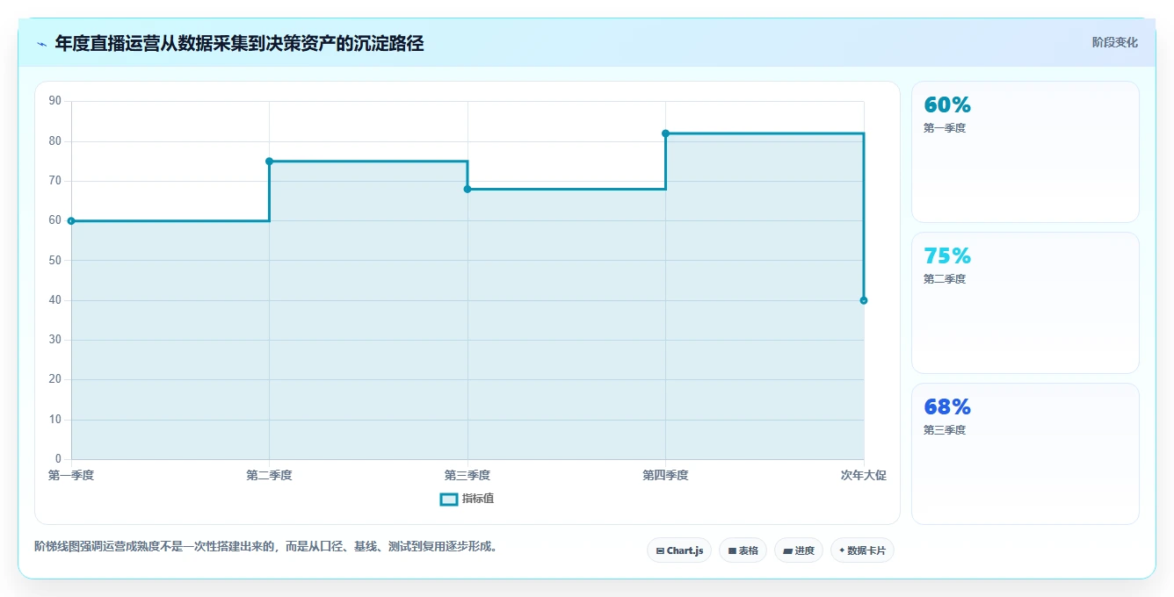The width and height of the screenshot is (1174, 597).
Task: Select the 次年大促 data point at 40
Action: 864,300
